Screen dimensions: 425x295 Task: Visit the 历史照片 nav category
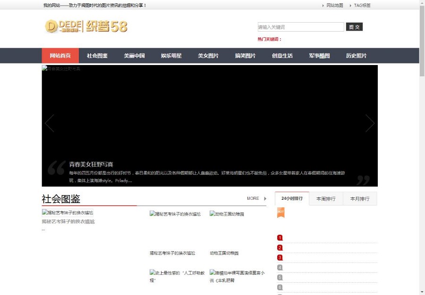click(356, 56)
